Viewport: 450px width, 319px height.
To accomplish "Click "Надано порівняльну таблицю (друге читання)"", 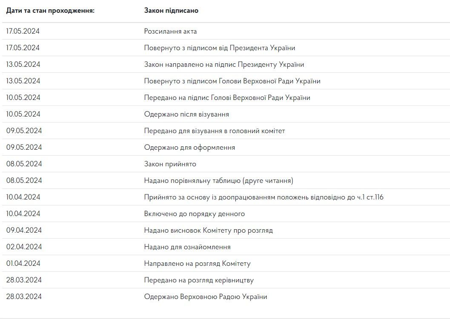I will (x=218, y=180).
